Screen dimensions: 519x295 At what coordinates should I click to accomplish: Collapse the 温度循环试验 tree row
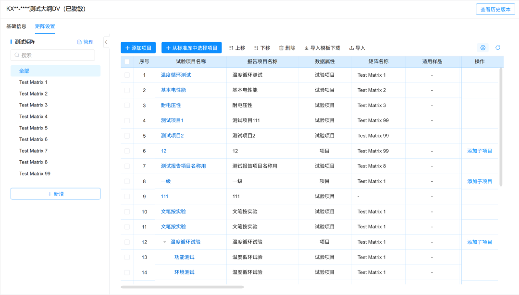[164, 242]
